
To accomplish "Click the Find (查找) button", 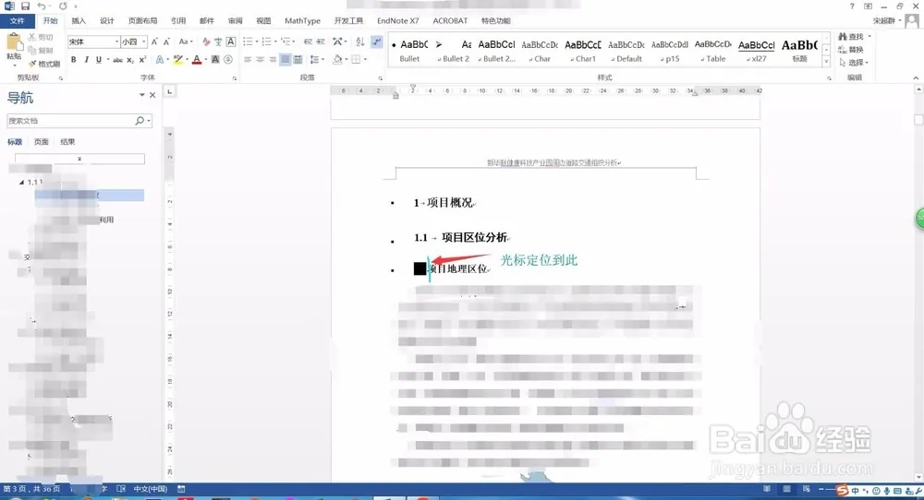I will 851,37.
